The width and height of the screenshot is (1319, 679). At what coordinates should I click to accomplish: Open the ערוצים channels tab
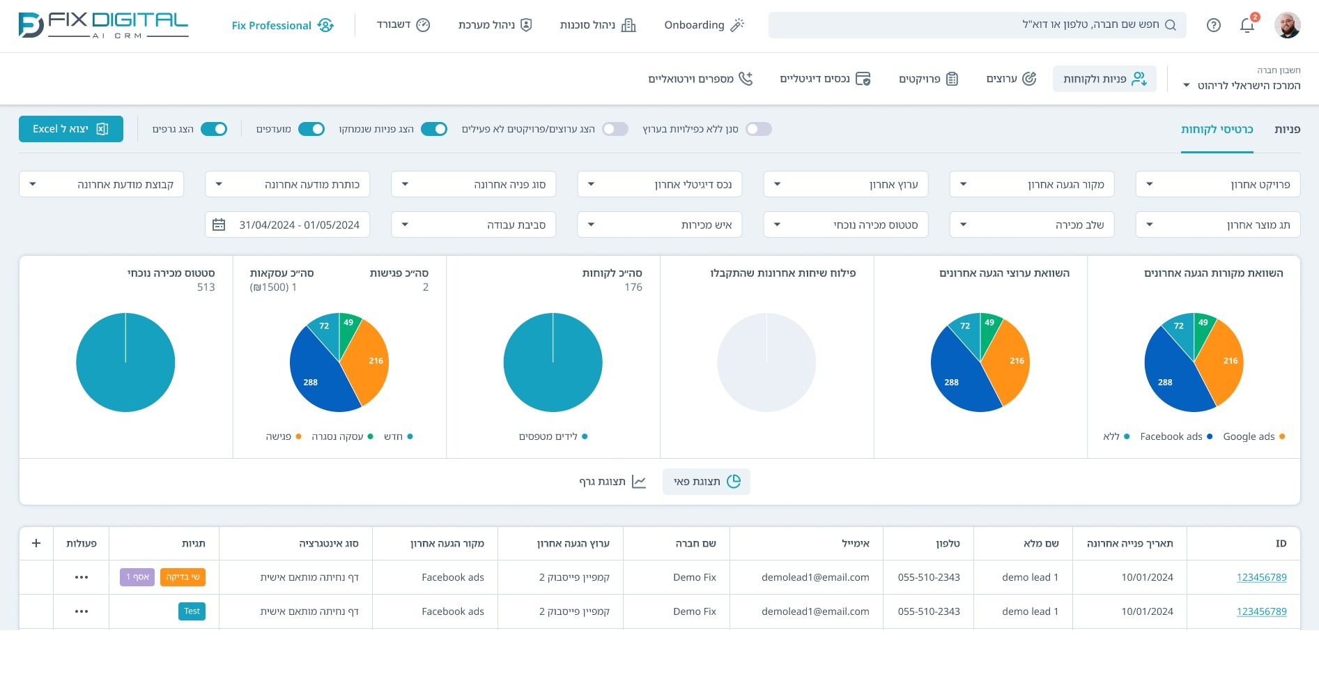1011,79
